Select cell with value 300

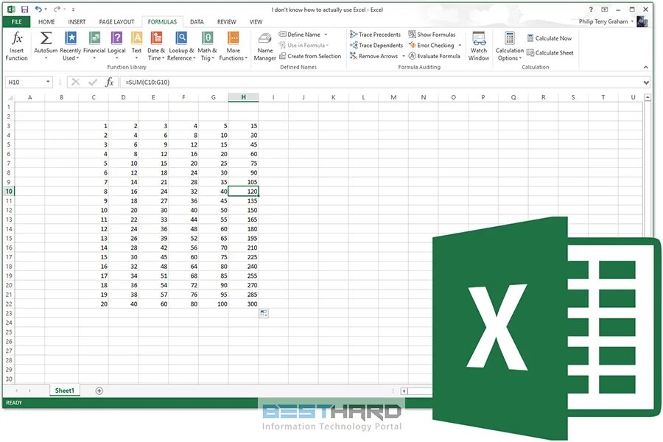tap(243, 304)
